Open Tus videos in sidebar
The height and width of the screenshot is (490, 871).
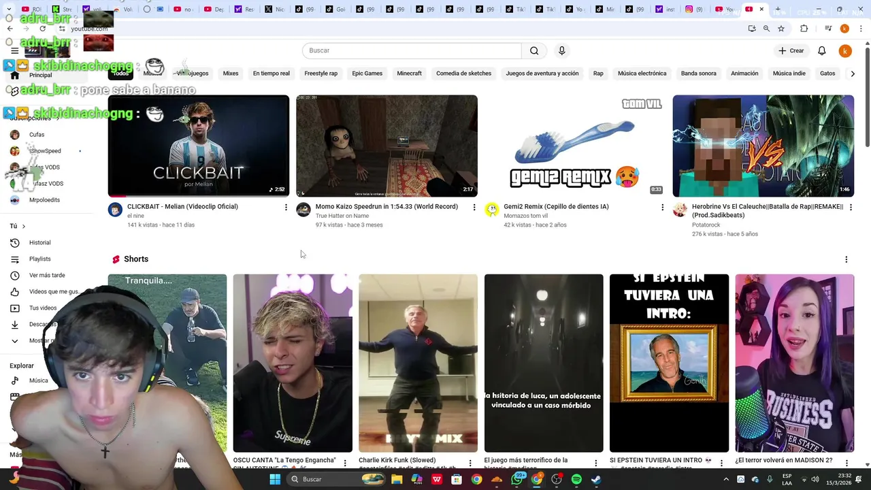point(43,308)
